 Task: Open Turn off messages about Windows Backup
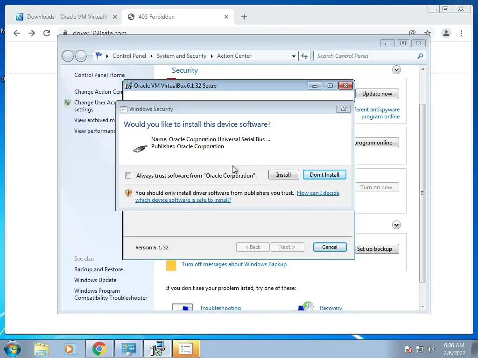click(234, 264)
